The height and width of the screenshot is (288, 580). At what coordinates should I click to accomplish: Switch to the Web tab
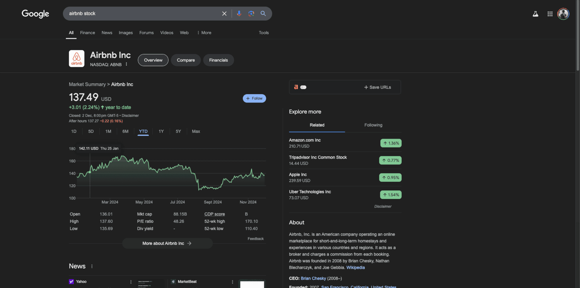pos(184,33)
